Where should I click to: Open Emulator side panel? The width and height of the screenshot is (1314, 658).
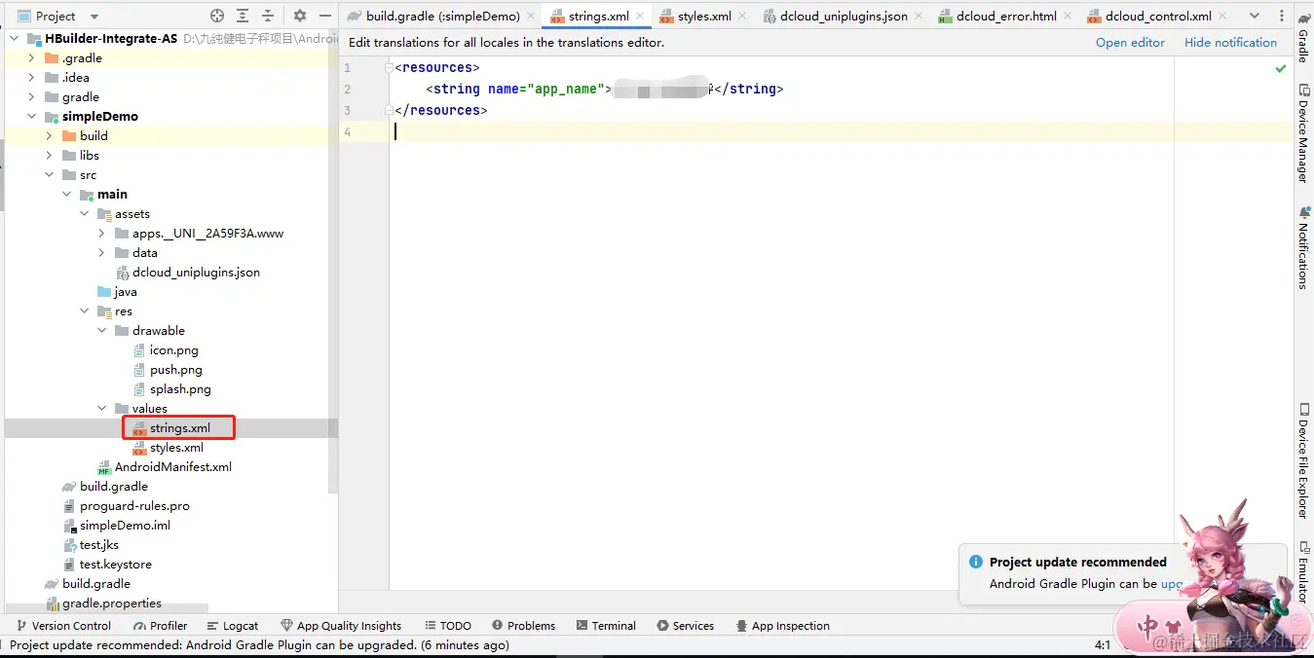coord(1303,572)
